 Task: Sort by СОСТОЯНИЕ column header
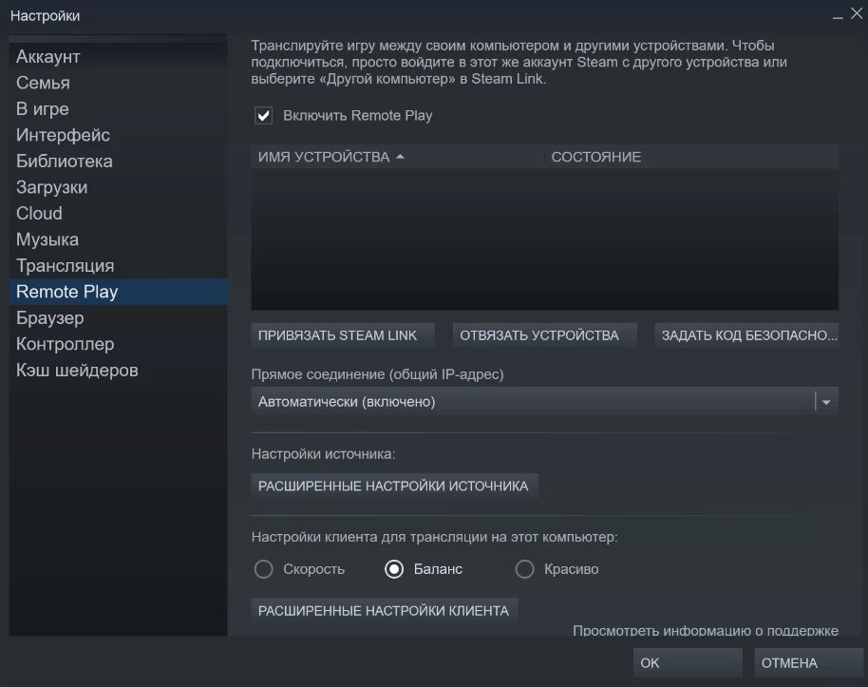click(x=691, y=157)
